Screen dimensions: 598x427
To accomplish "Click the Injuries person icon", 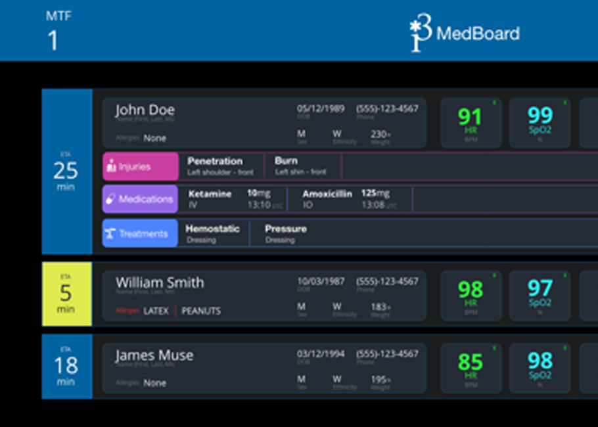I will [x=111, y=167].
